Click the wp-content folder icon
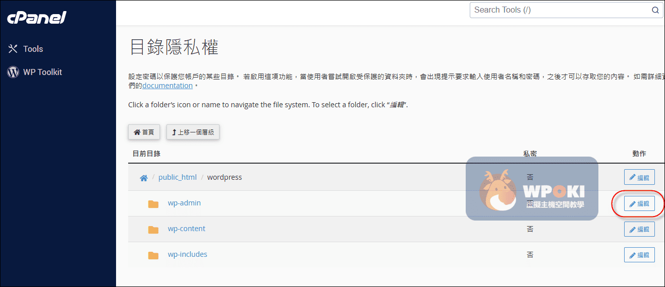 click(x=153, y=230)
